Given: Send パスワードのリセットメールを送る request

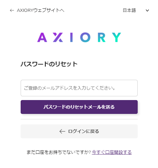Looking at the screenshot, I should click(x=79, y=107).
